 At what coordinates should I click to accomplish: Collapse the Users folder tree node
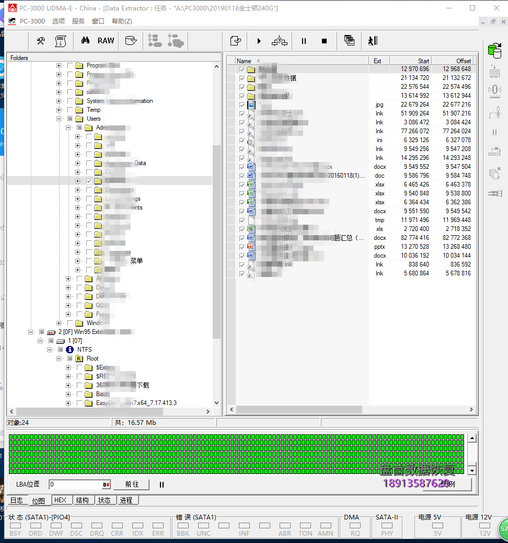59,119
